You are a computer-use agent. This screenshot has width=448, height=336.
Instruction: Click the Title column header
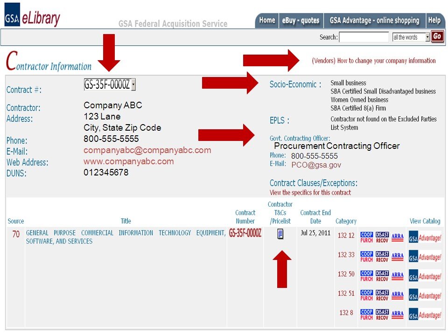[x=126, y=221]
